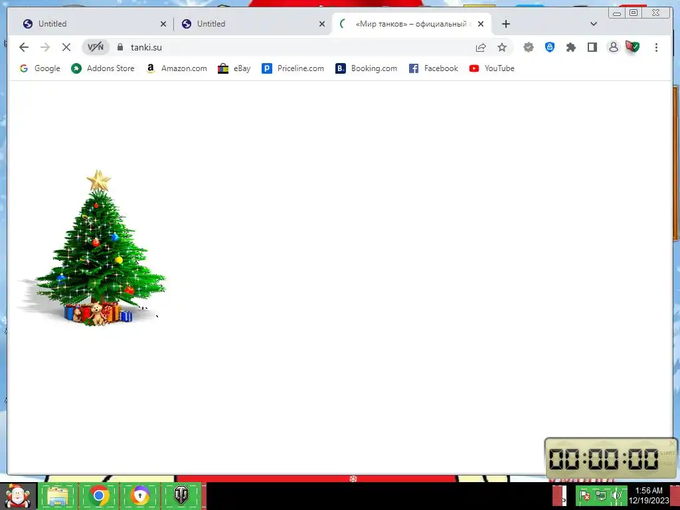Open the Santa Start button
Viewport: 680px width, 510px height.
click(17, 495)
